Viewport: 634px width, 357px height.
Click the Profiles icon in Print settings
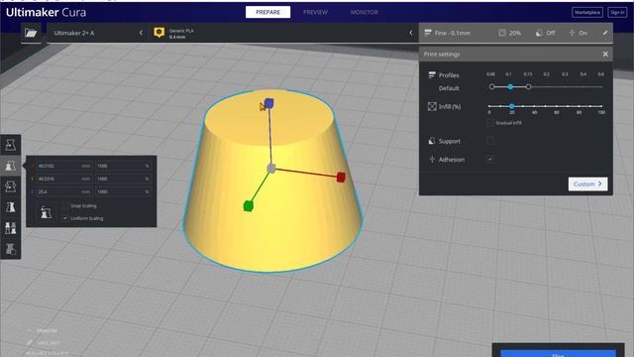(x=432, y=75)
